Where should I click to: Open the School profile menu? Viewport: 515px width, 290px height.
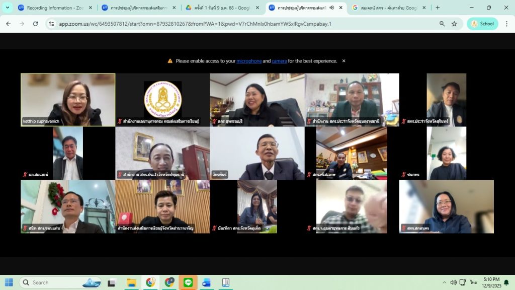pyautogui.click(x=482, y=24)
